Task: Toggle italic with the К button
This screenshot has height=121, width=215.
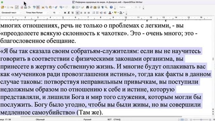Action: pyautogui.click(x=69, y=13)
